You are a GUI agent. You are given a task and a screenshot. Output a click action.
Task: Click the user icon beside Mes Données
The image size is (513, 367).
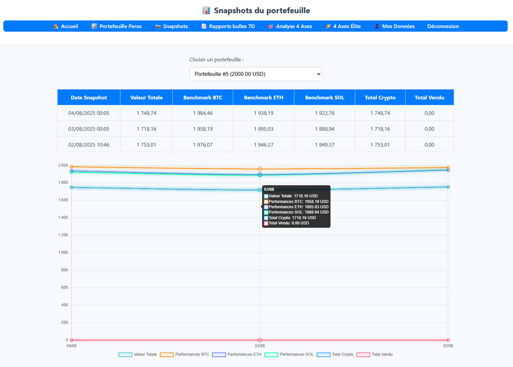point(377,26)
